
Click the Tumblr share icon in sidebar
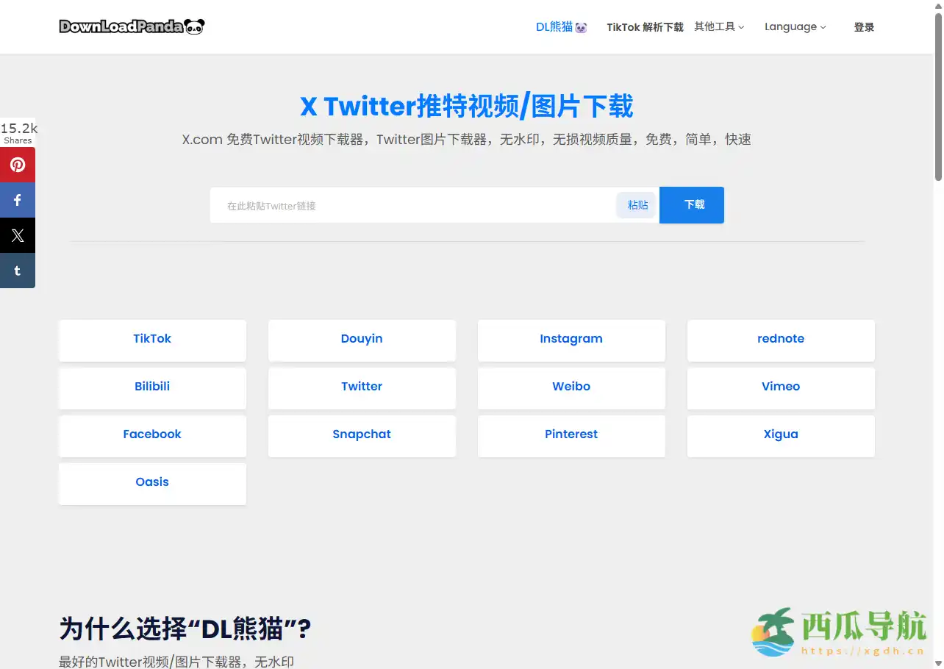click(x=18, y=270)
